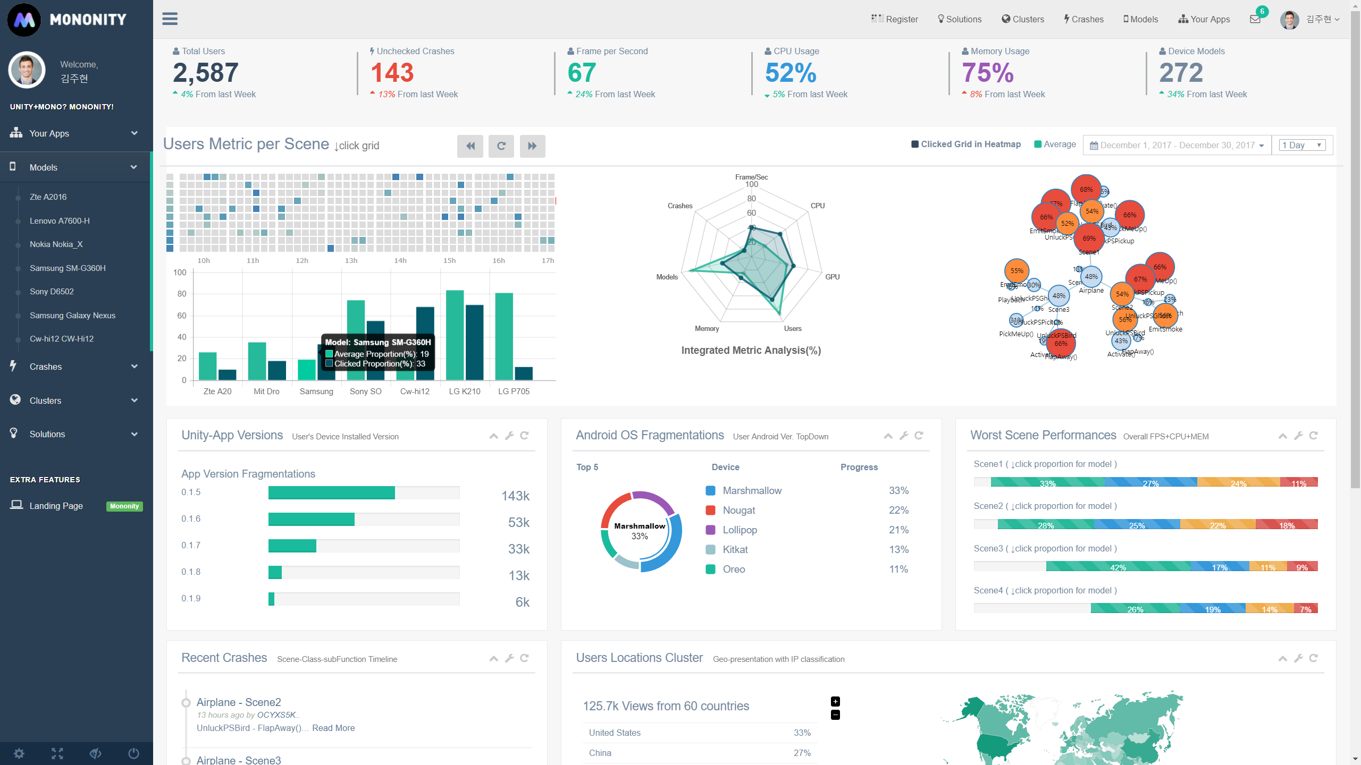The width and height of the screenshot is (1361, 765).
Task: Open Crashes in the top navigation bar
Action: (1083, 19)
